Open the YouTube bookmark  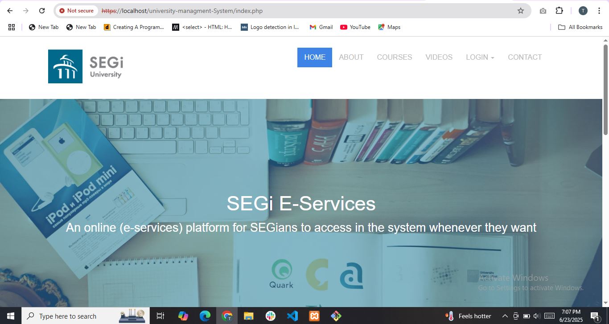tap(355, 27)
